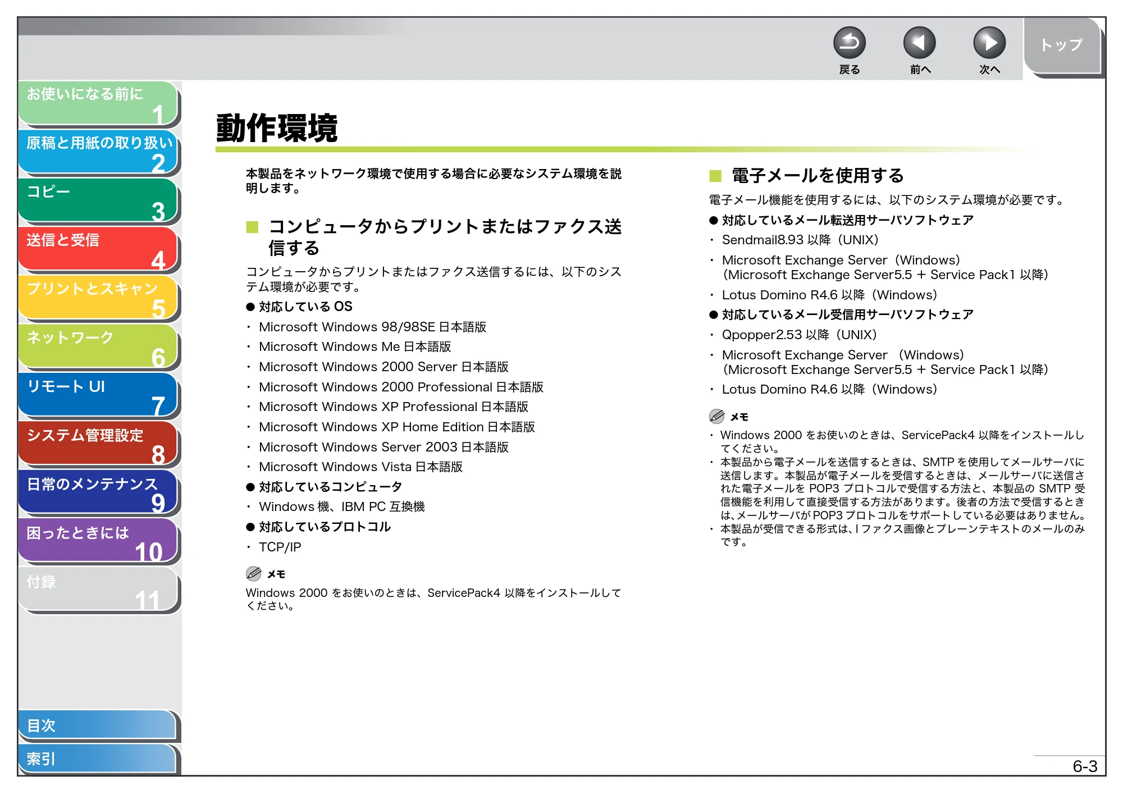Click the subheading 対応しているコンピュータ
Image resolution: width=1123 pixels, height=794 pixels.
(x=330, y=487)
